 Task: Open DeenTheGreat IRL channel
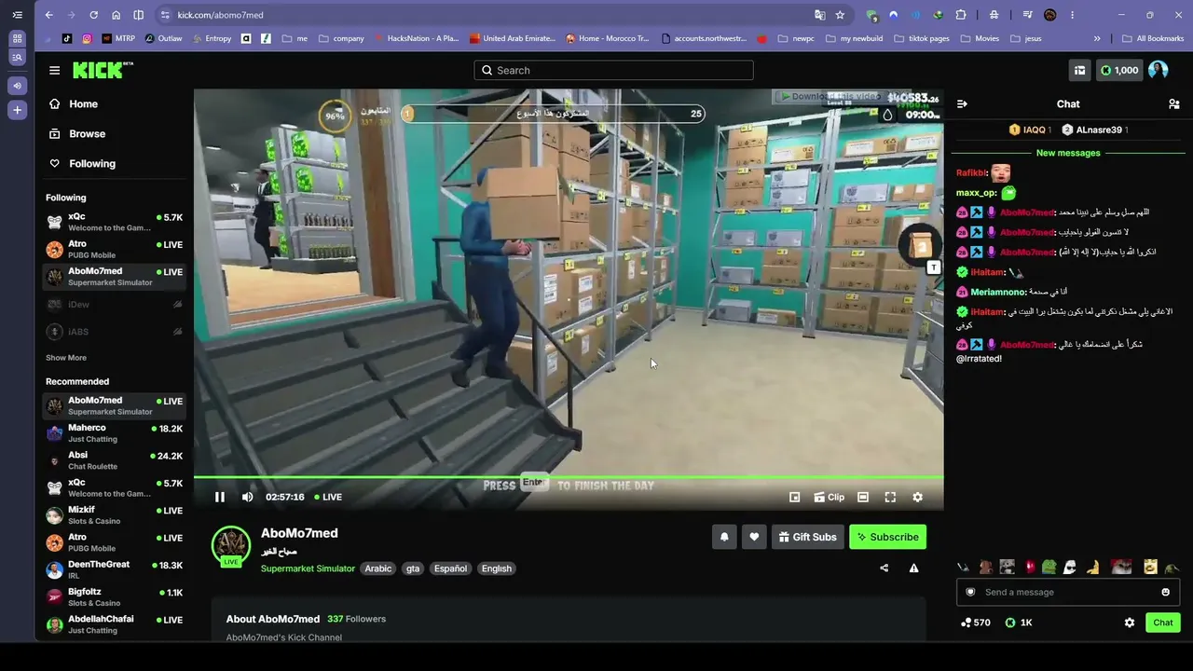click(115, 569)
